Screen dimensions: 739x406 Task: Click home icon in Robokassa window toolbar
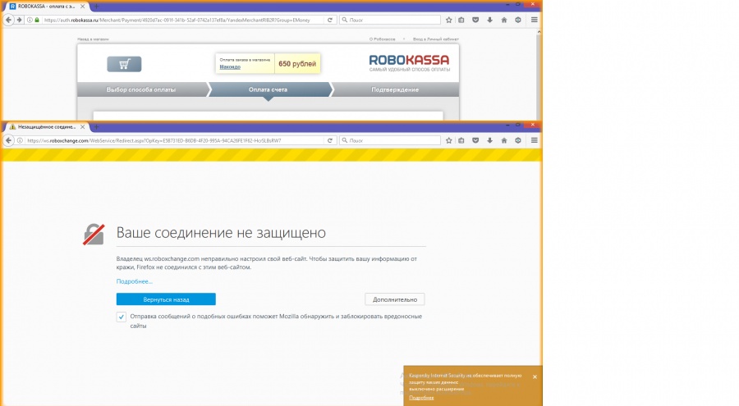(504, 20)
